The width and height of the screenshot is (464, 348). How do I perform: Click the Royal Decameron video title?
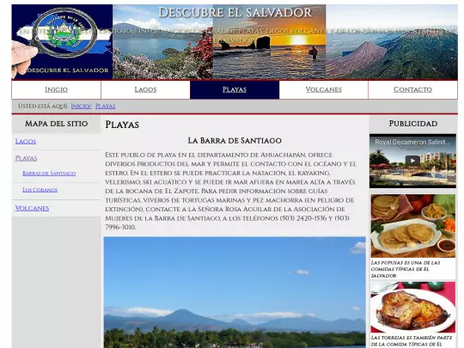412,142
